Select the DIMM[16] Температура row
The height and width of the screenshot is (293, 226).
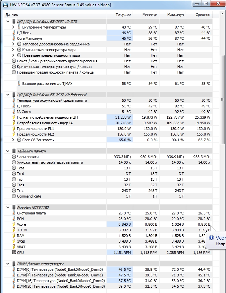point(108,281)
